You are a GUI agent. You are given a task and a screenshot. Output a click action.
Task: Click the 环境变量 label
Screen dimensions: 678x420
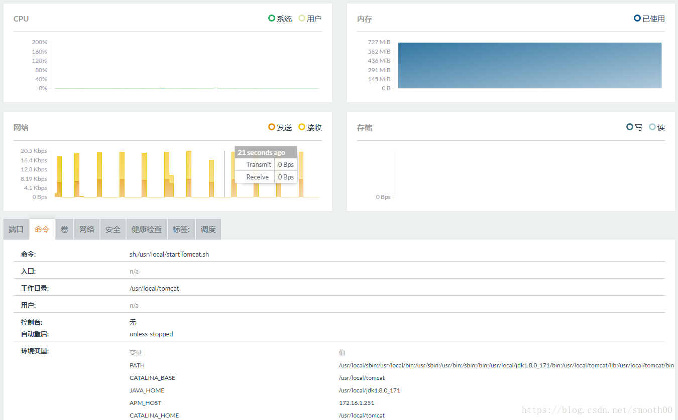[x=35, y=351]
